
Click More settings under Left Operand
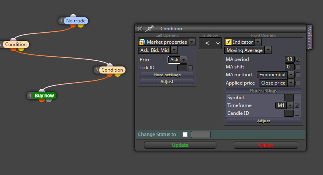(167, 75)
